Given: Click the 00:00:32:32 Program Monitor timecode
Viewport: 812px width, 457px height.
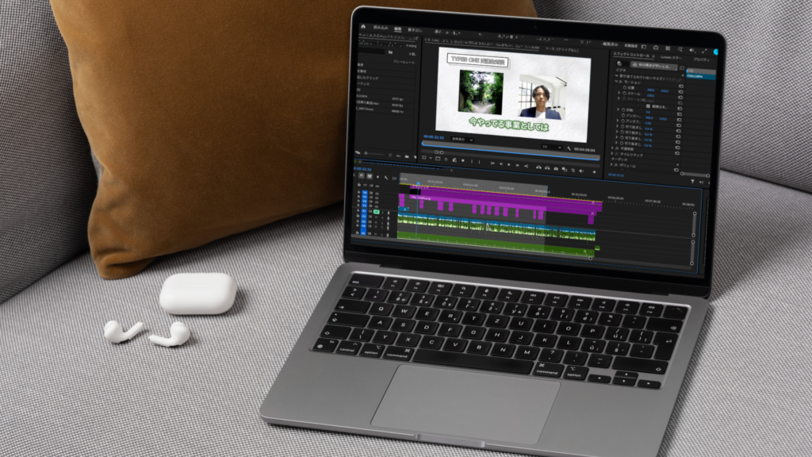Looking at the screenshot, I should pyautogui.click(x=434, y=137).
